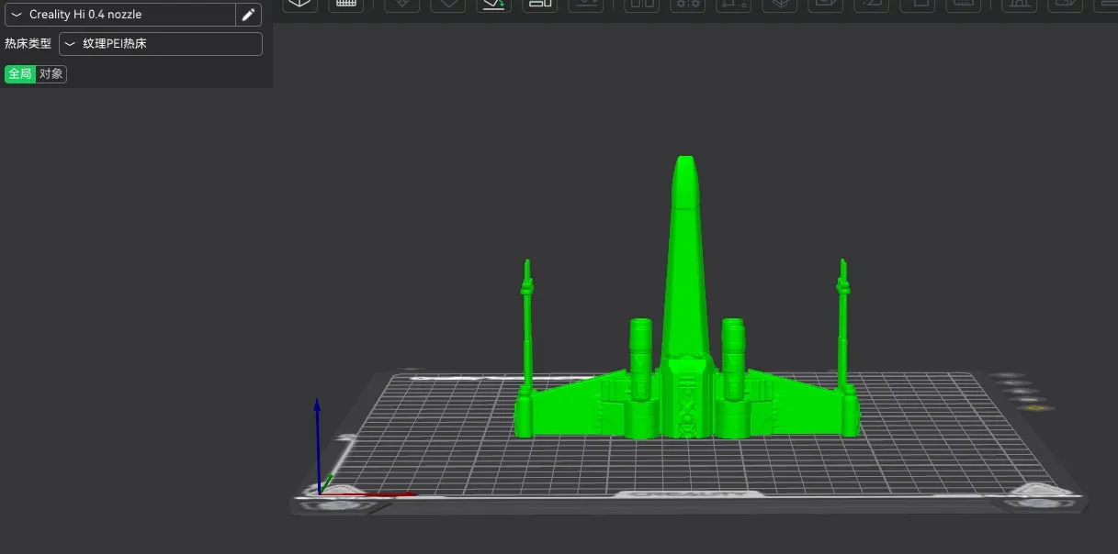Click the pencil edit icon for printer preset
This screenshot has height=554, width=1118.
pos(248,15)
